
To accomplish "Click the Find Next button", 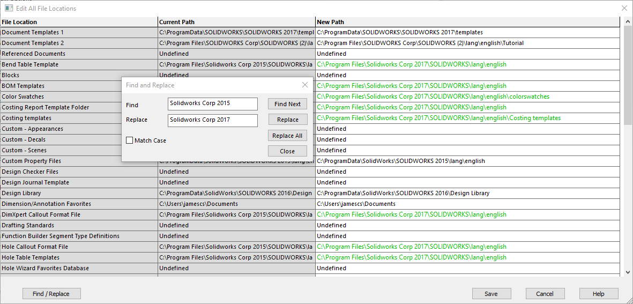I will (287, 104).
